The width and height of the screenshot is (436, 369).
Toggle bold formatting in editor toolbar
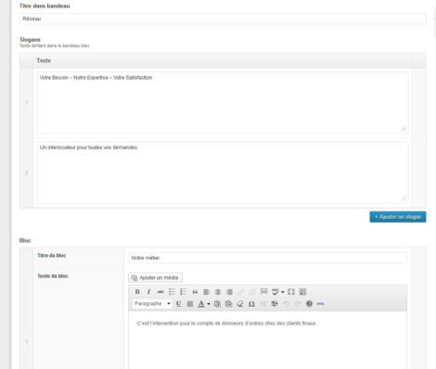(x=137, y=292)
